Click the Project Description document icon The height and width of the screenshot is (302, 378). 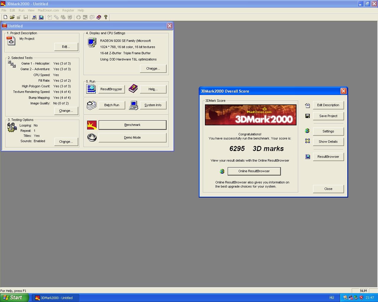tap(11, 41)
